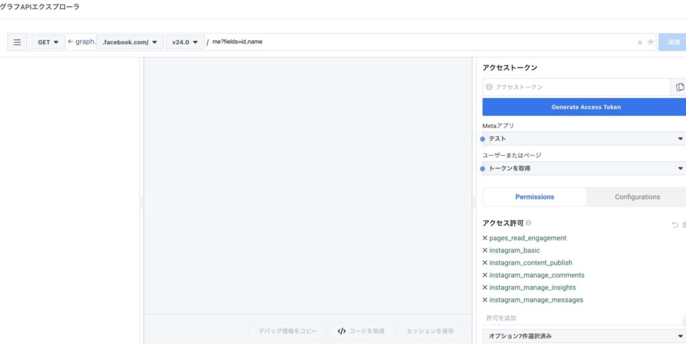Open the GET method dropdown
This screenshot has width=686, height=344.
coord(48,42)
